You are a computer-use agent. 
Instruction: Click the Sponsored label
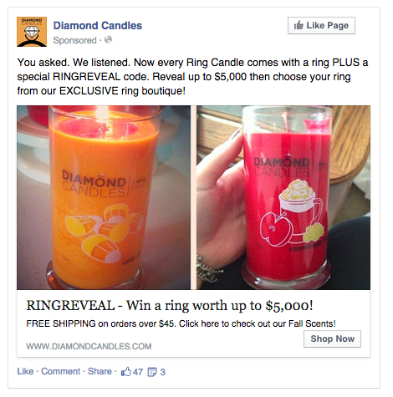(75, 40)
